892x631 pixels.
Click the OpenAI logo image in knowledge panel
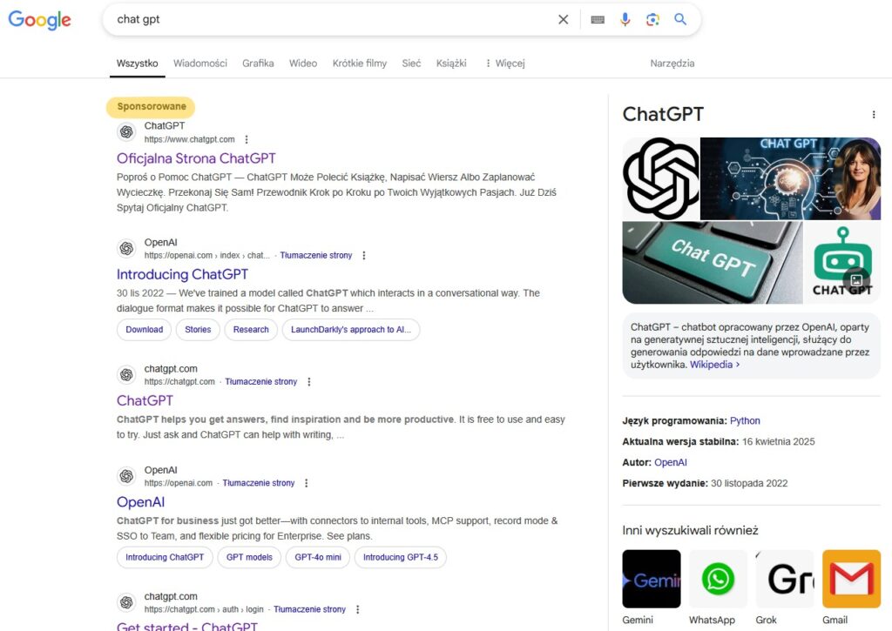(661, 178)
